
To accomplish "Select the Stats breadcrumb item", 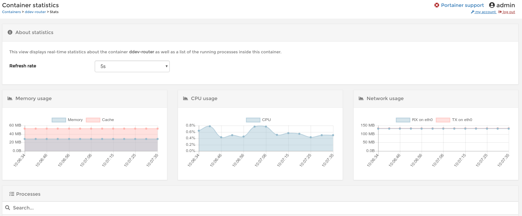I will 54,12.
